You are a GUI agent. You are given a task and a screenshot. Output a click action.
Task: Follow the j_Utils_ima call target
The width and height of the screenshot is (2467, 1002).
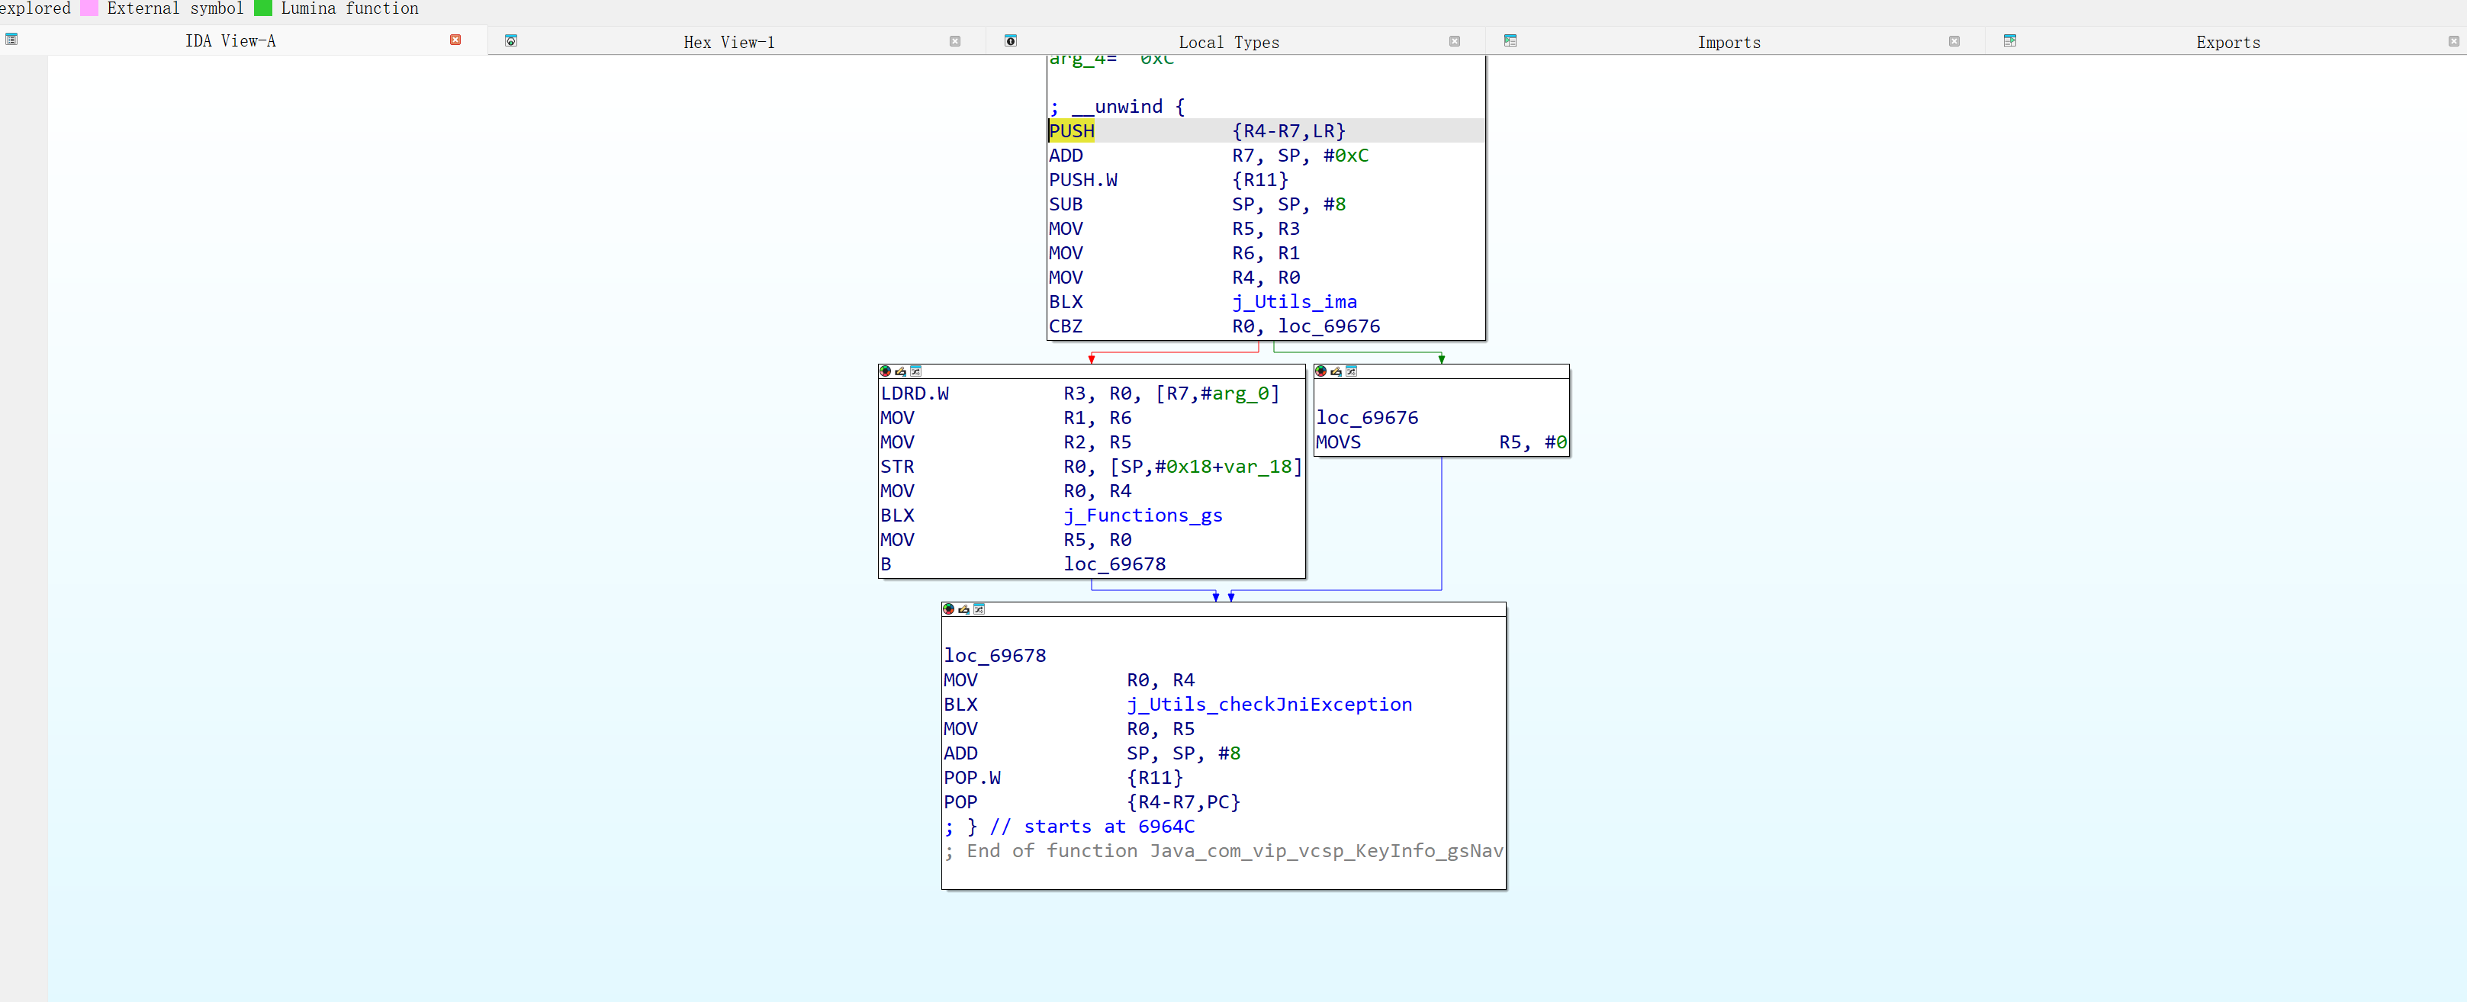[x=1295, y=303]
